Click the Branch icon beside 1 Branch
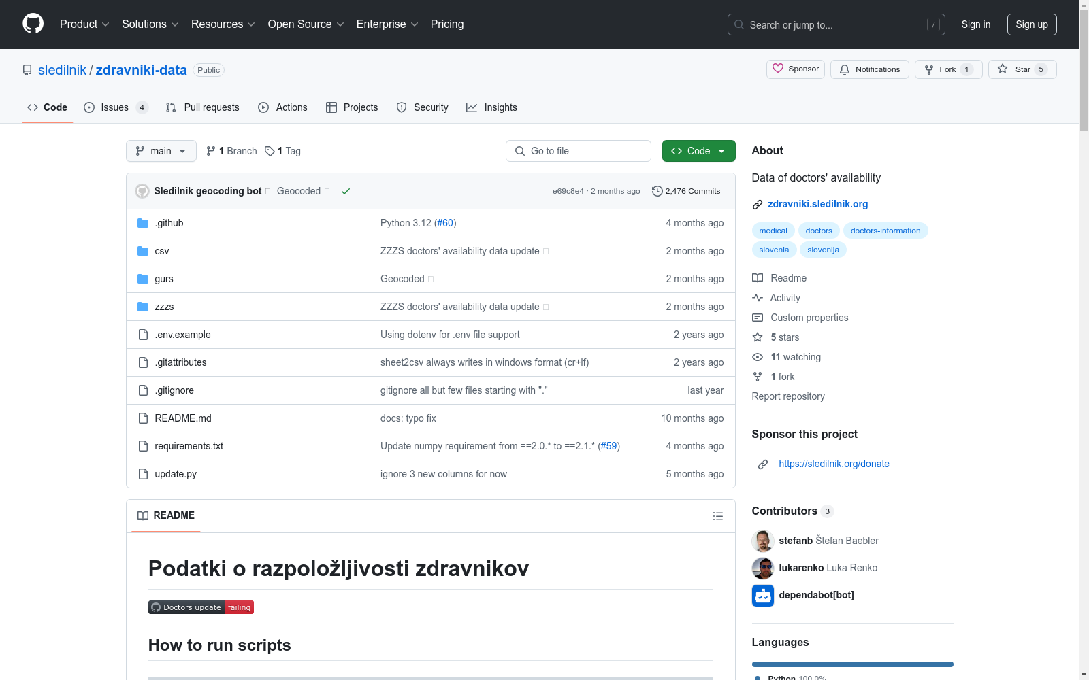1089x680 pixels. (211, 151)
